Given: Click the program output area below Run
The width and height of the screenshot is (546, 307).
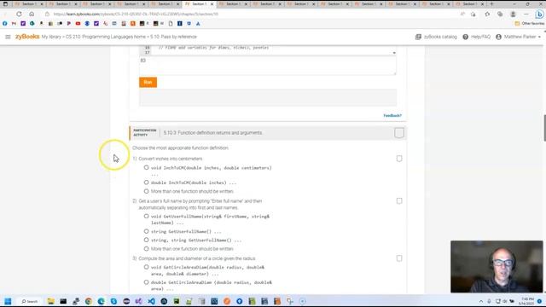Looking at the screenshot, I should [267, 97].
